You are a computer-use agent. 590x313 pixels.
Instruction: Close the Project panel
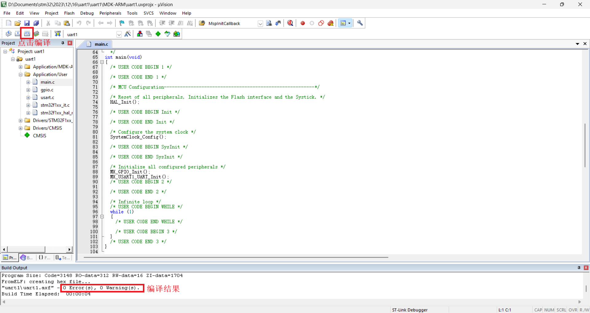point(70,43)
